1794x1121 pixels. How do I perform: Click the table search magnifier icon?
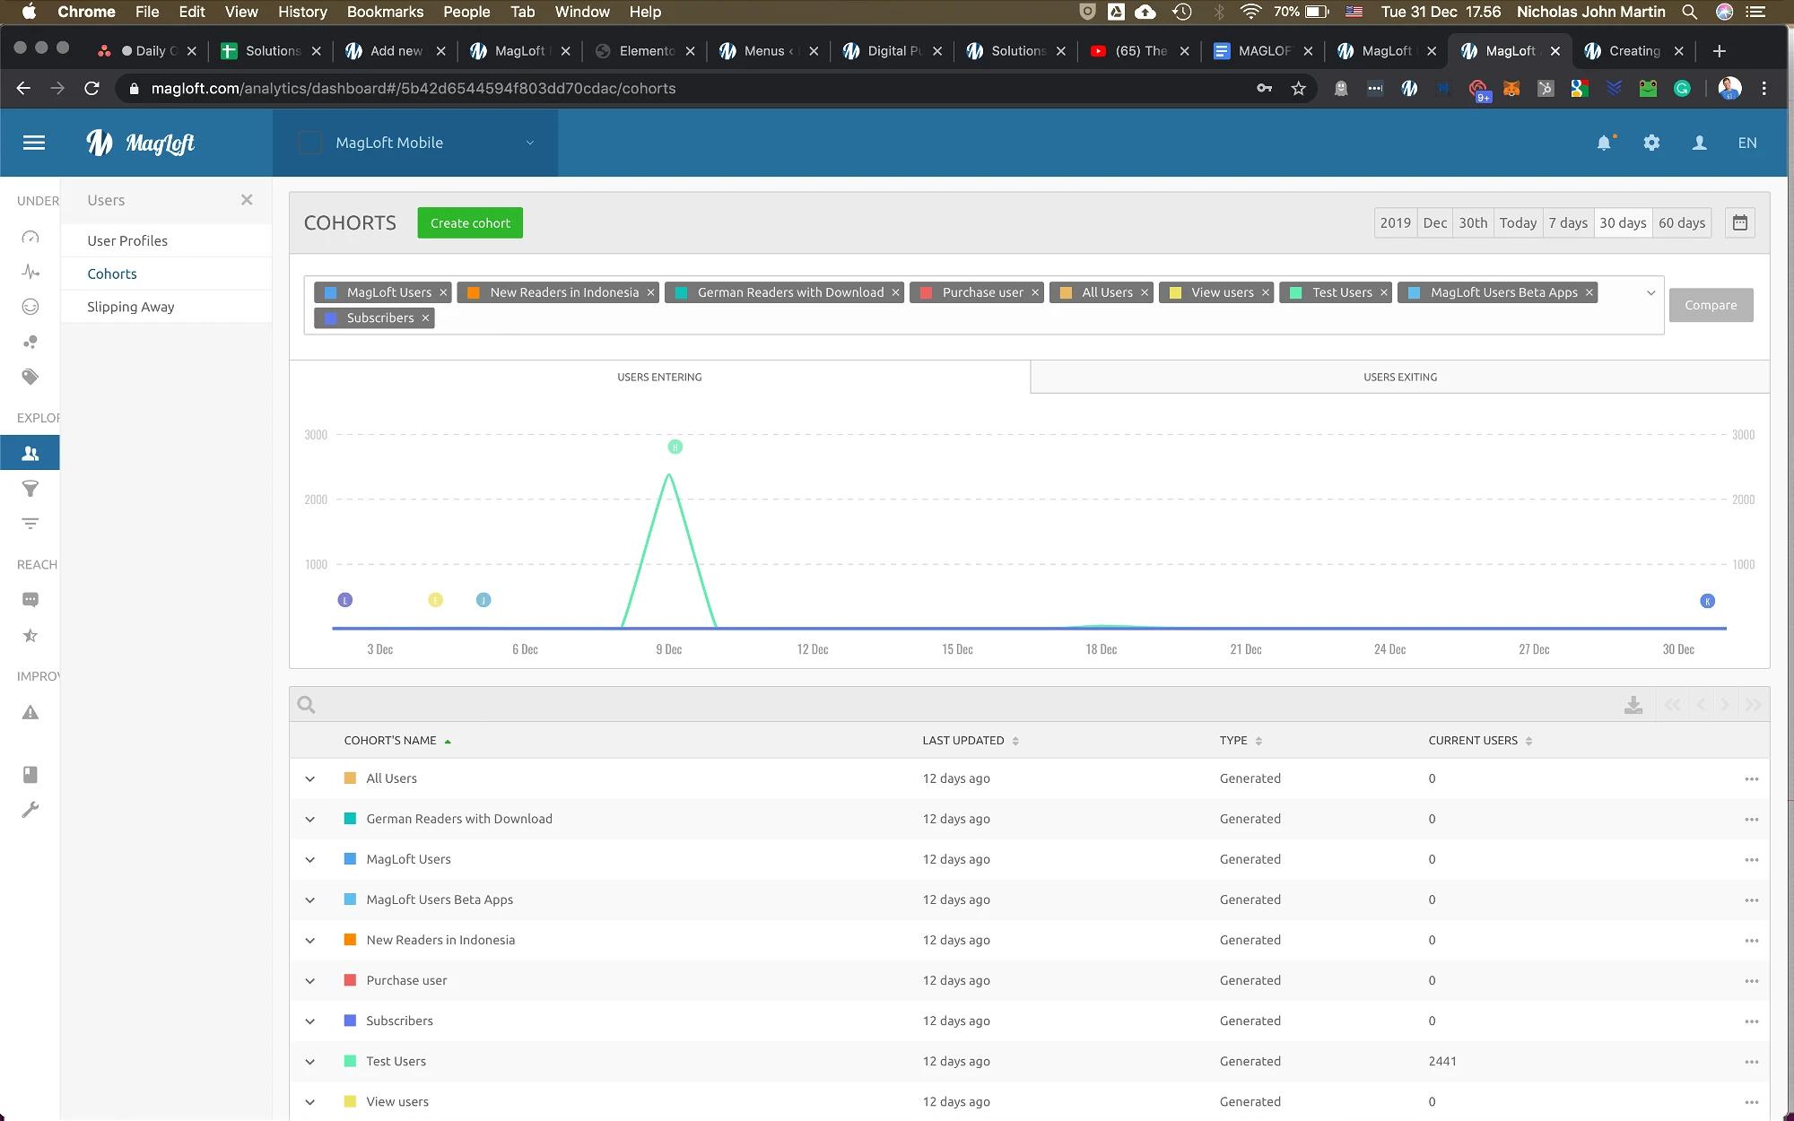(306, 705)
